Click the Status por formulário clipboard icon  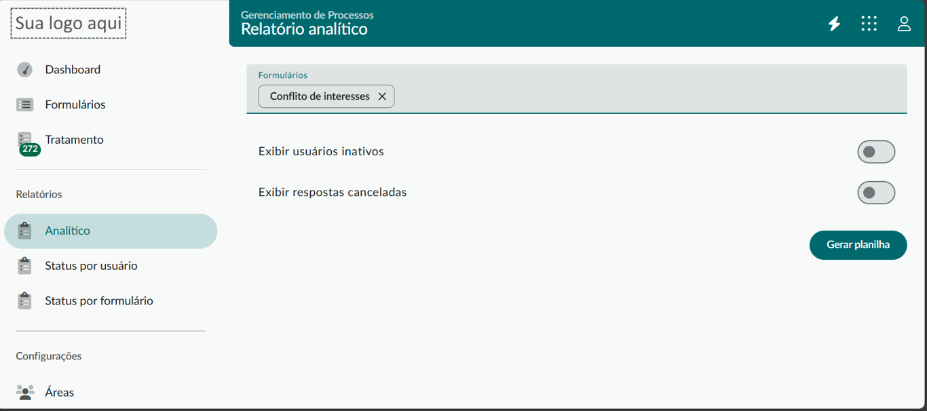(25, 300)
